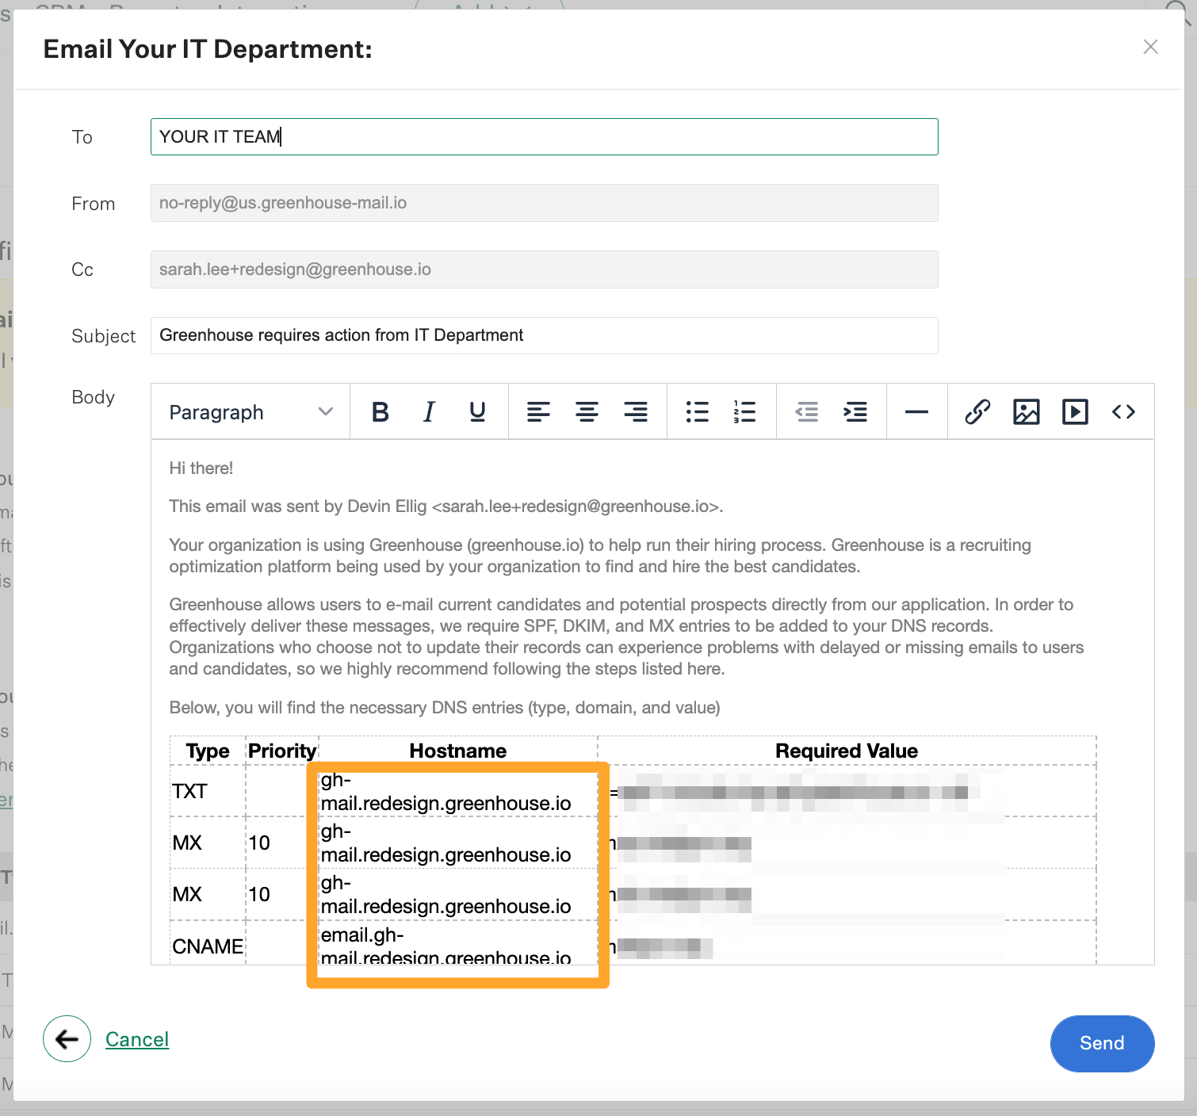Screen dimensions: 1197x1116
Task: Insert a horizontal line
Action: point(916,412)
